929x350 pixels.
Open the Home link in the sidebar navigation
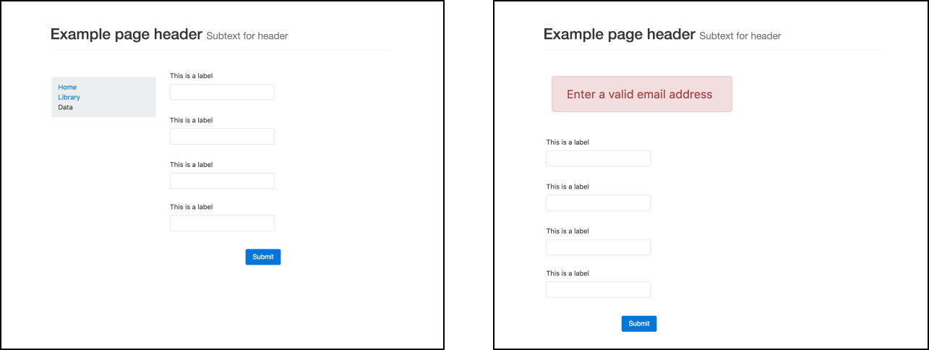[67, 87]
